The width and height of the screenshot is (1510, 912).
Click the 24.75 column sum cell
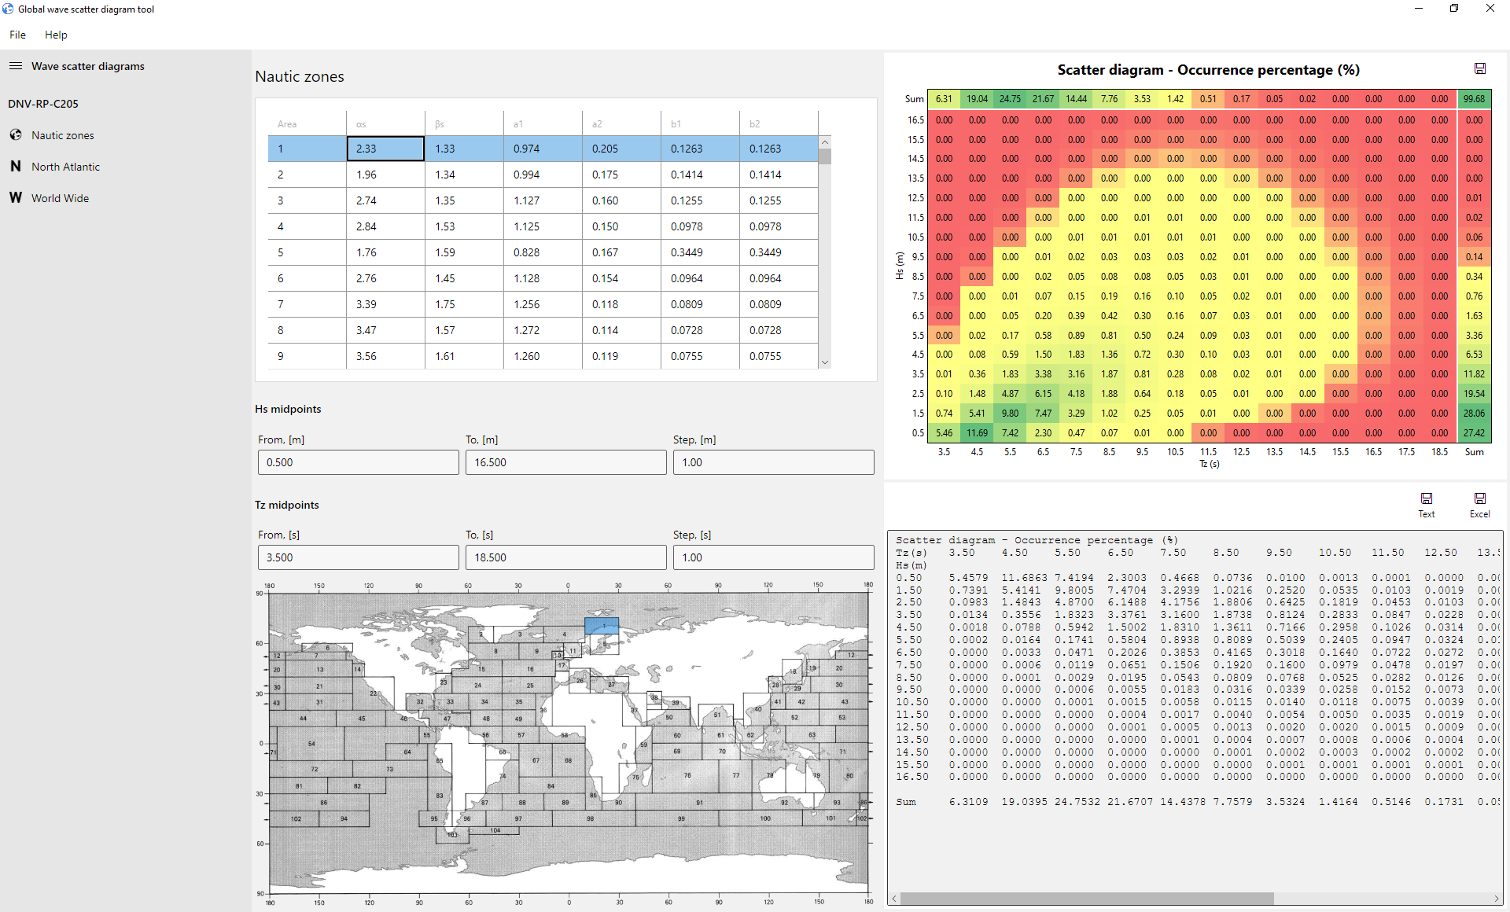1010,99
